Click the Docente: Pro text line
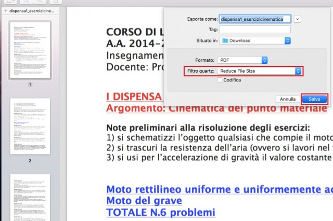The image size is (333, 221). click(135, 67)
